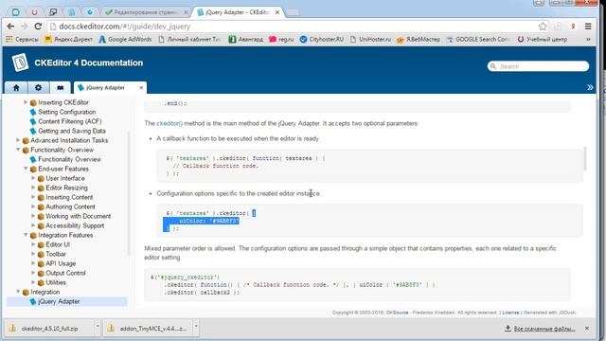The image size is (606, 341).
Task: Open addon_TinyMCE download dropdown arrow
Action: click(x=196, y=327)
